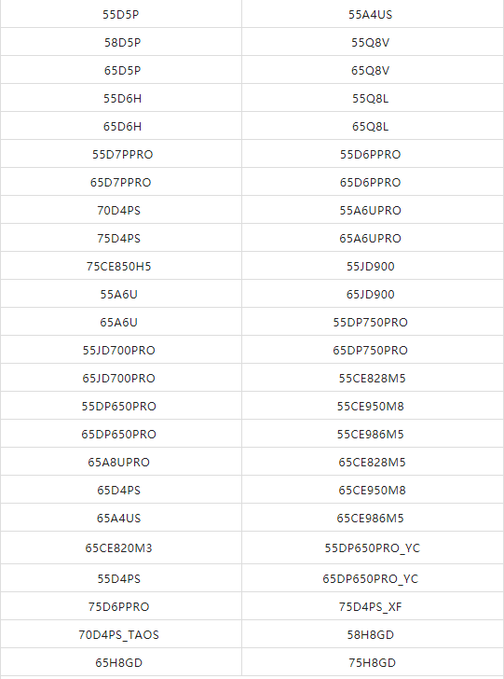Screen dimensions: 504x679
Task: Select the 65CE820M3 cell
Action: click(121, 547)
